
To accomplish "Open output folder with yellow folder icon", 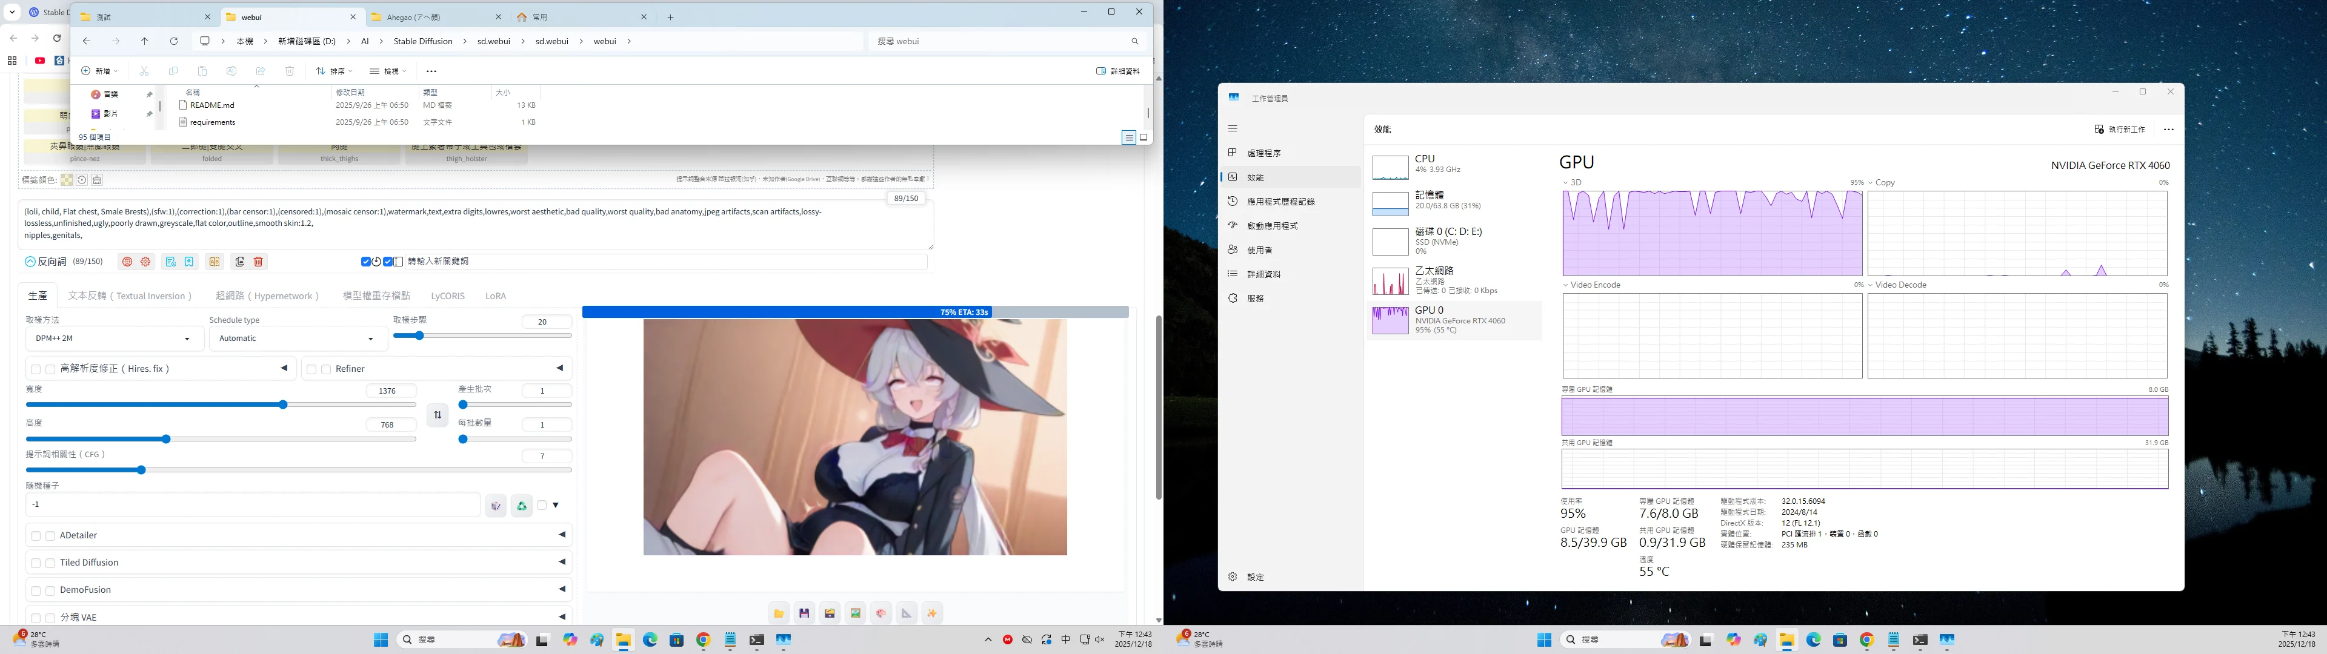I will [x=779, y=613].
